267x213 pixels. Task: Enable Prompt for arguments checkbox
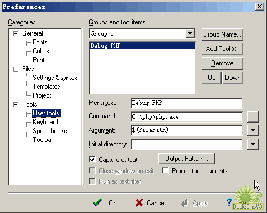coord(165,171)
